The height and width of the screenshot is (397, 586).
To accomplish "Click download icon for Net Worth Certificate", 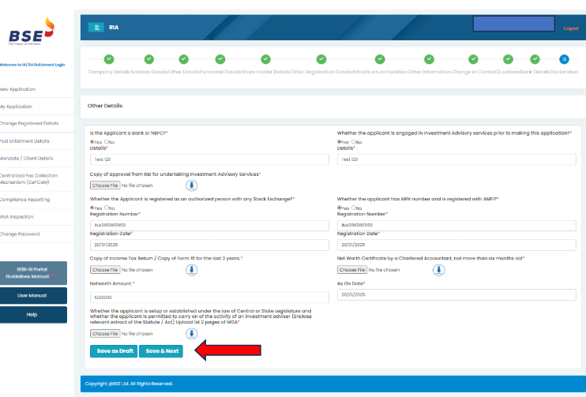I will click(x=439, y=270).
